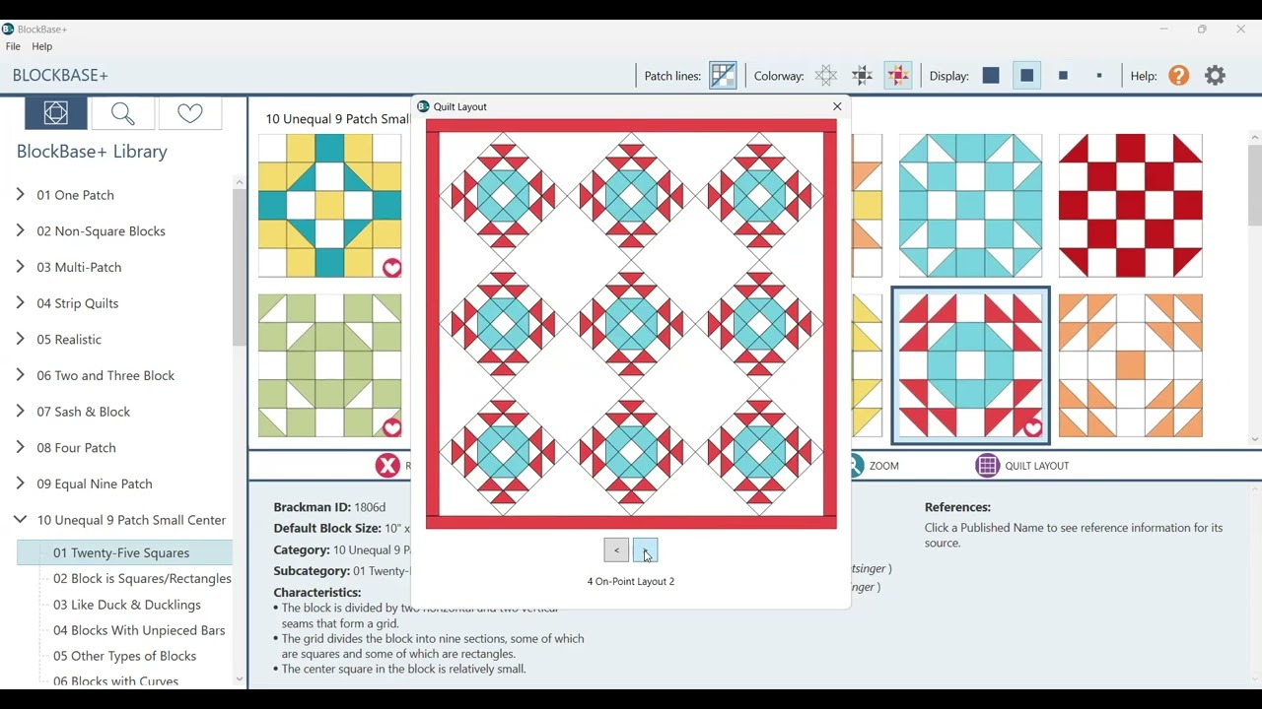Expand the 07 Sash & Block category
The width and height of the screenshot is (1262, 709).
pos(20,412)
